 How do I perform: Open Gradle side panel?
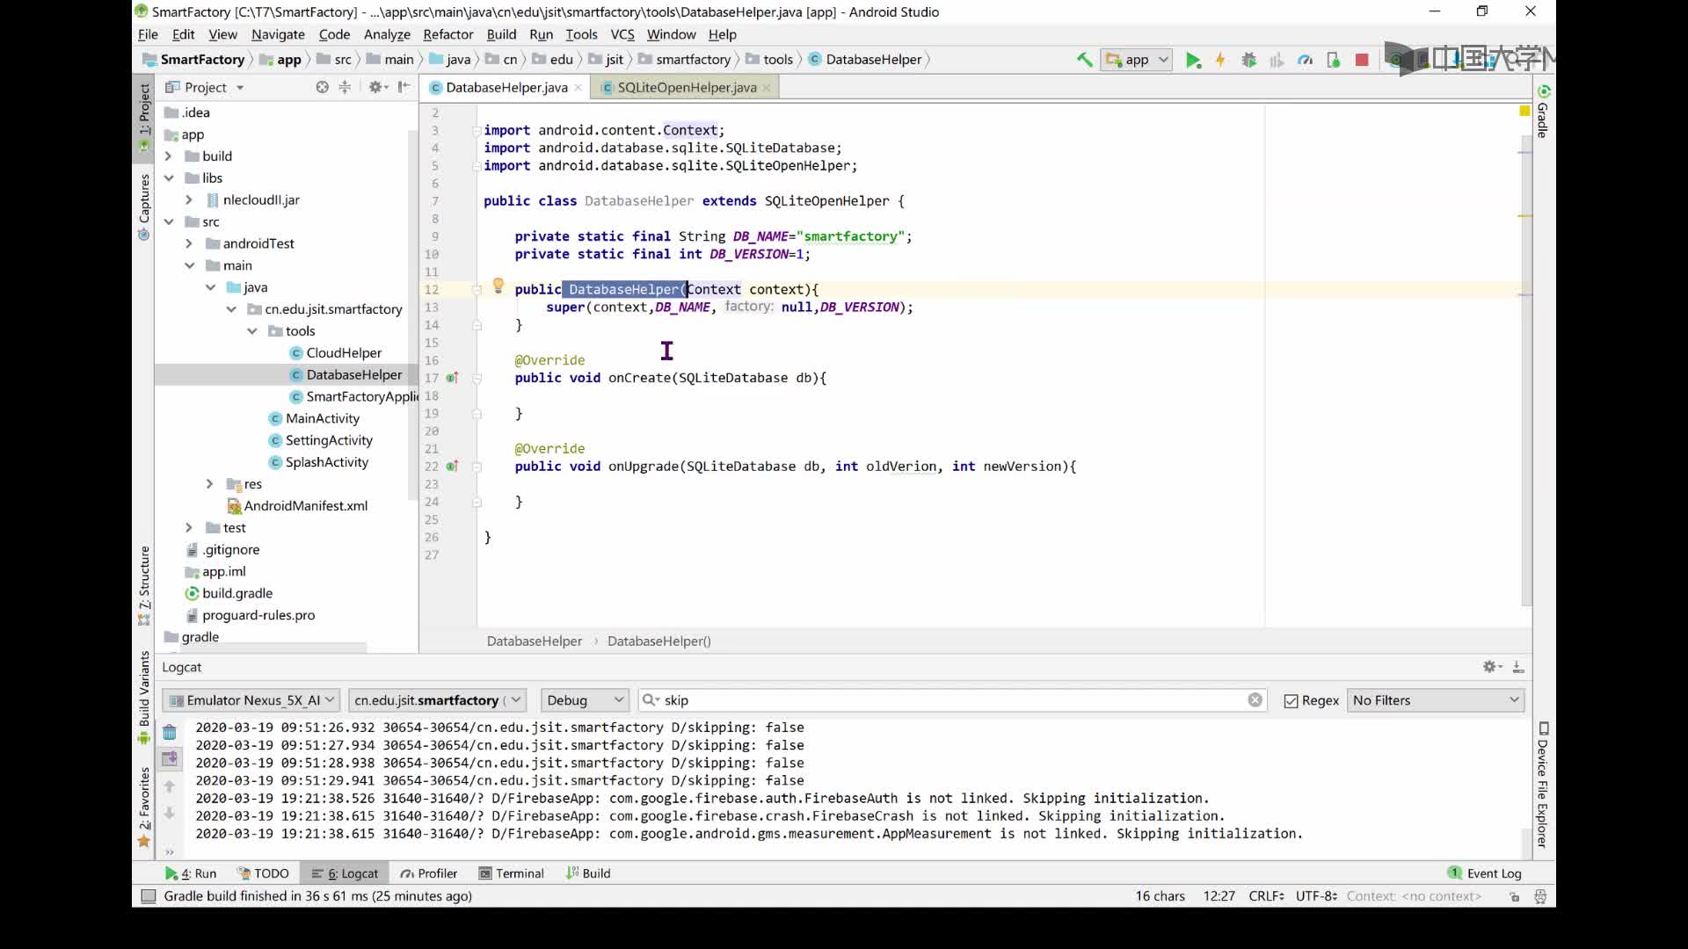[x=1543, y=112]
